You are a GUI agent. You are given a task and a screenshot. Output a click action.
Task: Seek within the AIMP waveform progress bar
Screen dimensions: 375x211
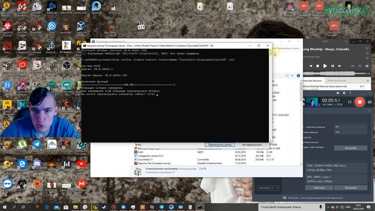point(335,73)
